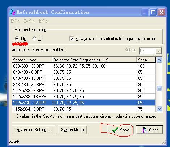Select the 1024x768 - 16 BPP row
The height and width of the screenshot is (147, 170).
(x=84, y=97)
